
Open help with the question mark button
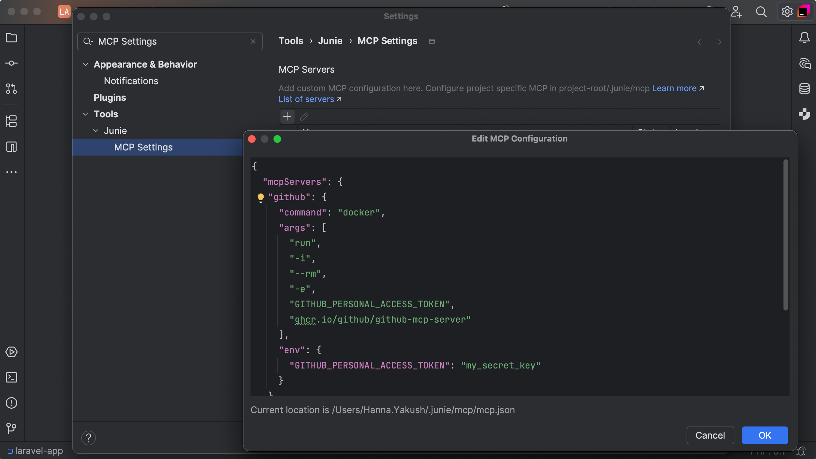pos(89,438)
